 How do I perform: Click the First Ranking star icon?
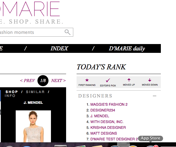pyautogui.click(x=87, y=80)
